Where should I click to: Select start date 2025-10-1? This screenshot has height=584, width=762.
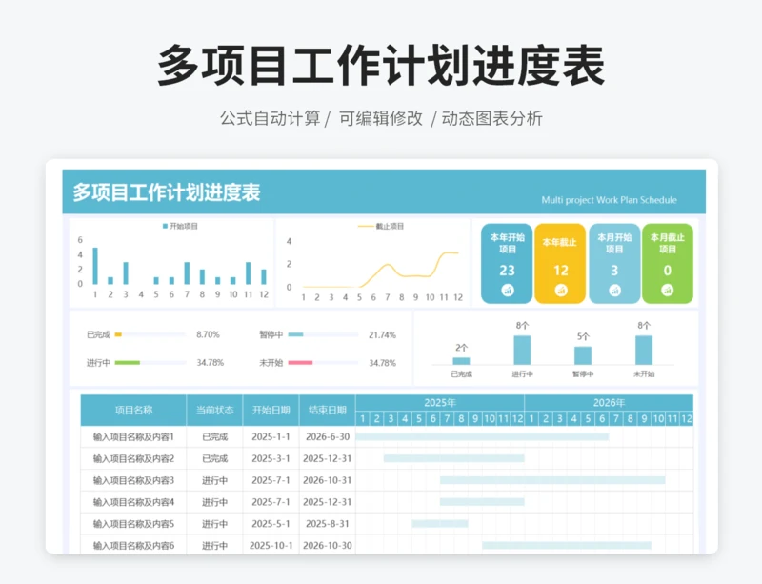pos(271,545)
